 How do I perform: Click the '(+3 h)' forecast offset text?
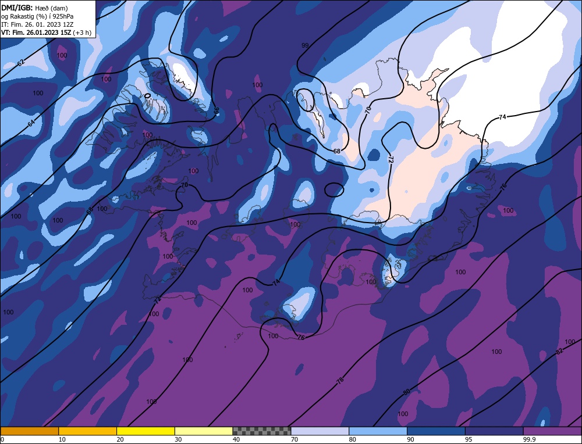click(x=82, y=33)
